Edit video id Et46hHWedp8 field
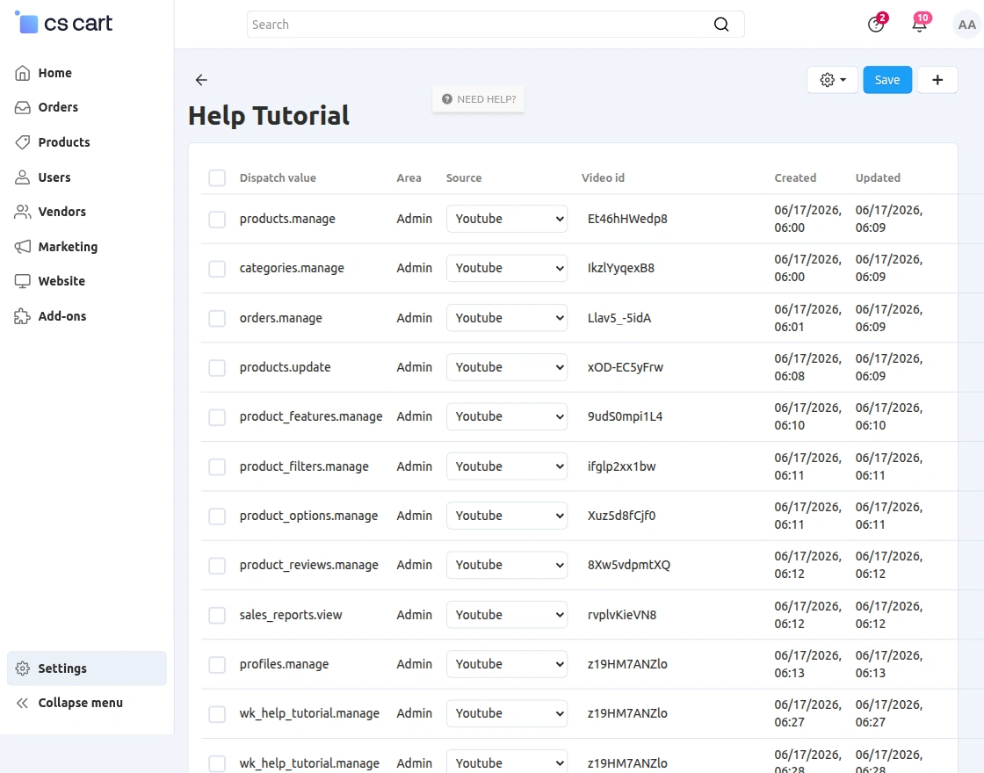This screenshot has width=984, height=773. (673, 219)
